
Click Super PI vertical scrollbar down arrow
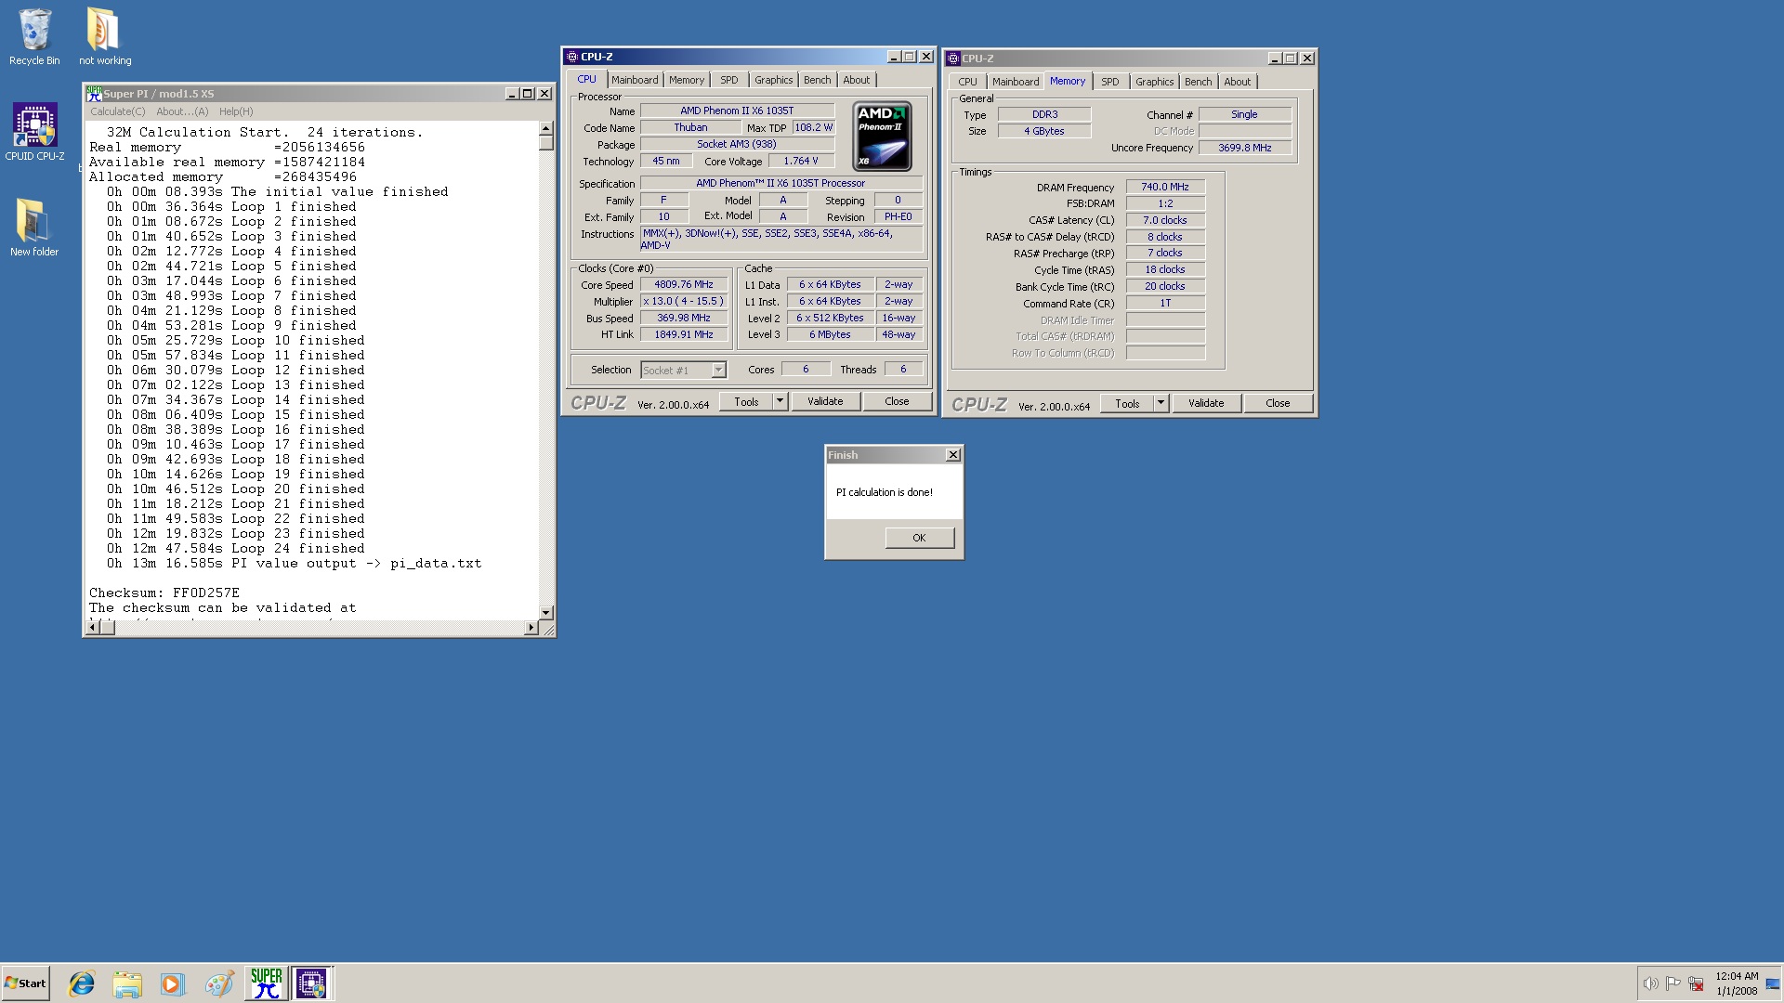(546, 613)
